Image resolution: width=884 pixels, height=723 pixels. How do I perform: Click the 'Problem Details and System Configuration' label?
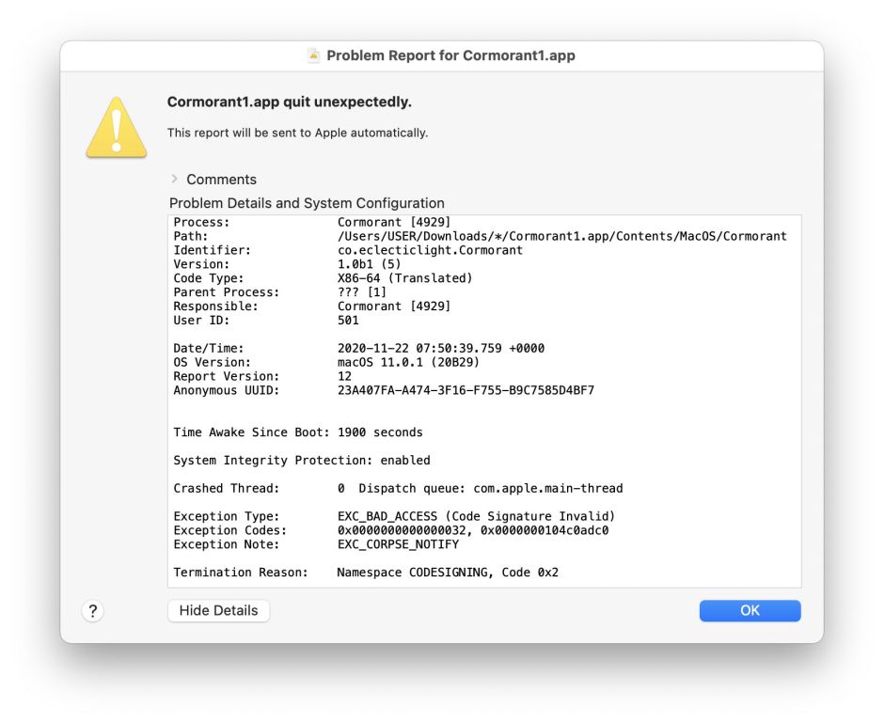[307, 203]
